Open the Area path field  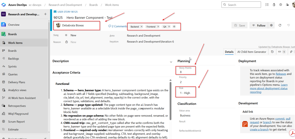tap(143, 35)
